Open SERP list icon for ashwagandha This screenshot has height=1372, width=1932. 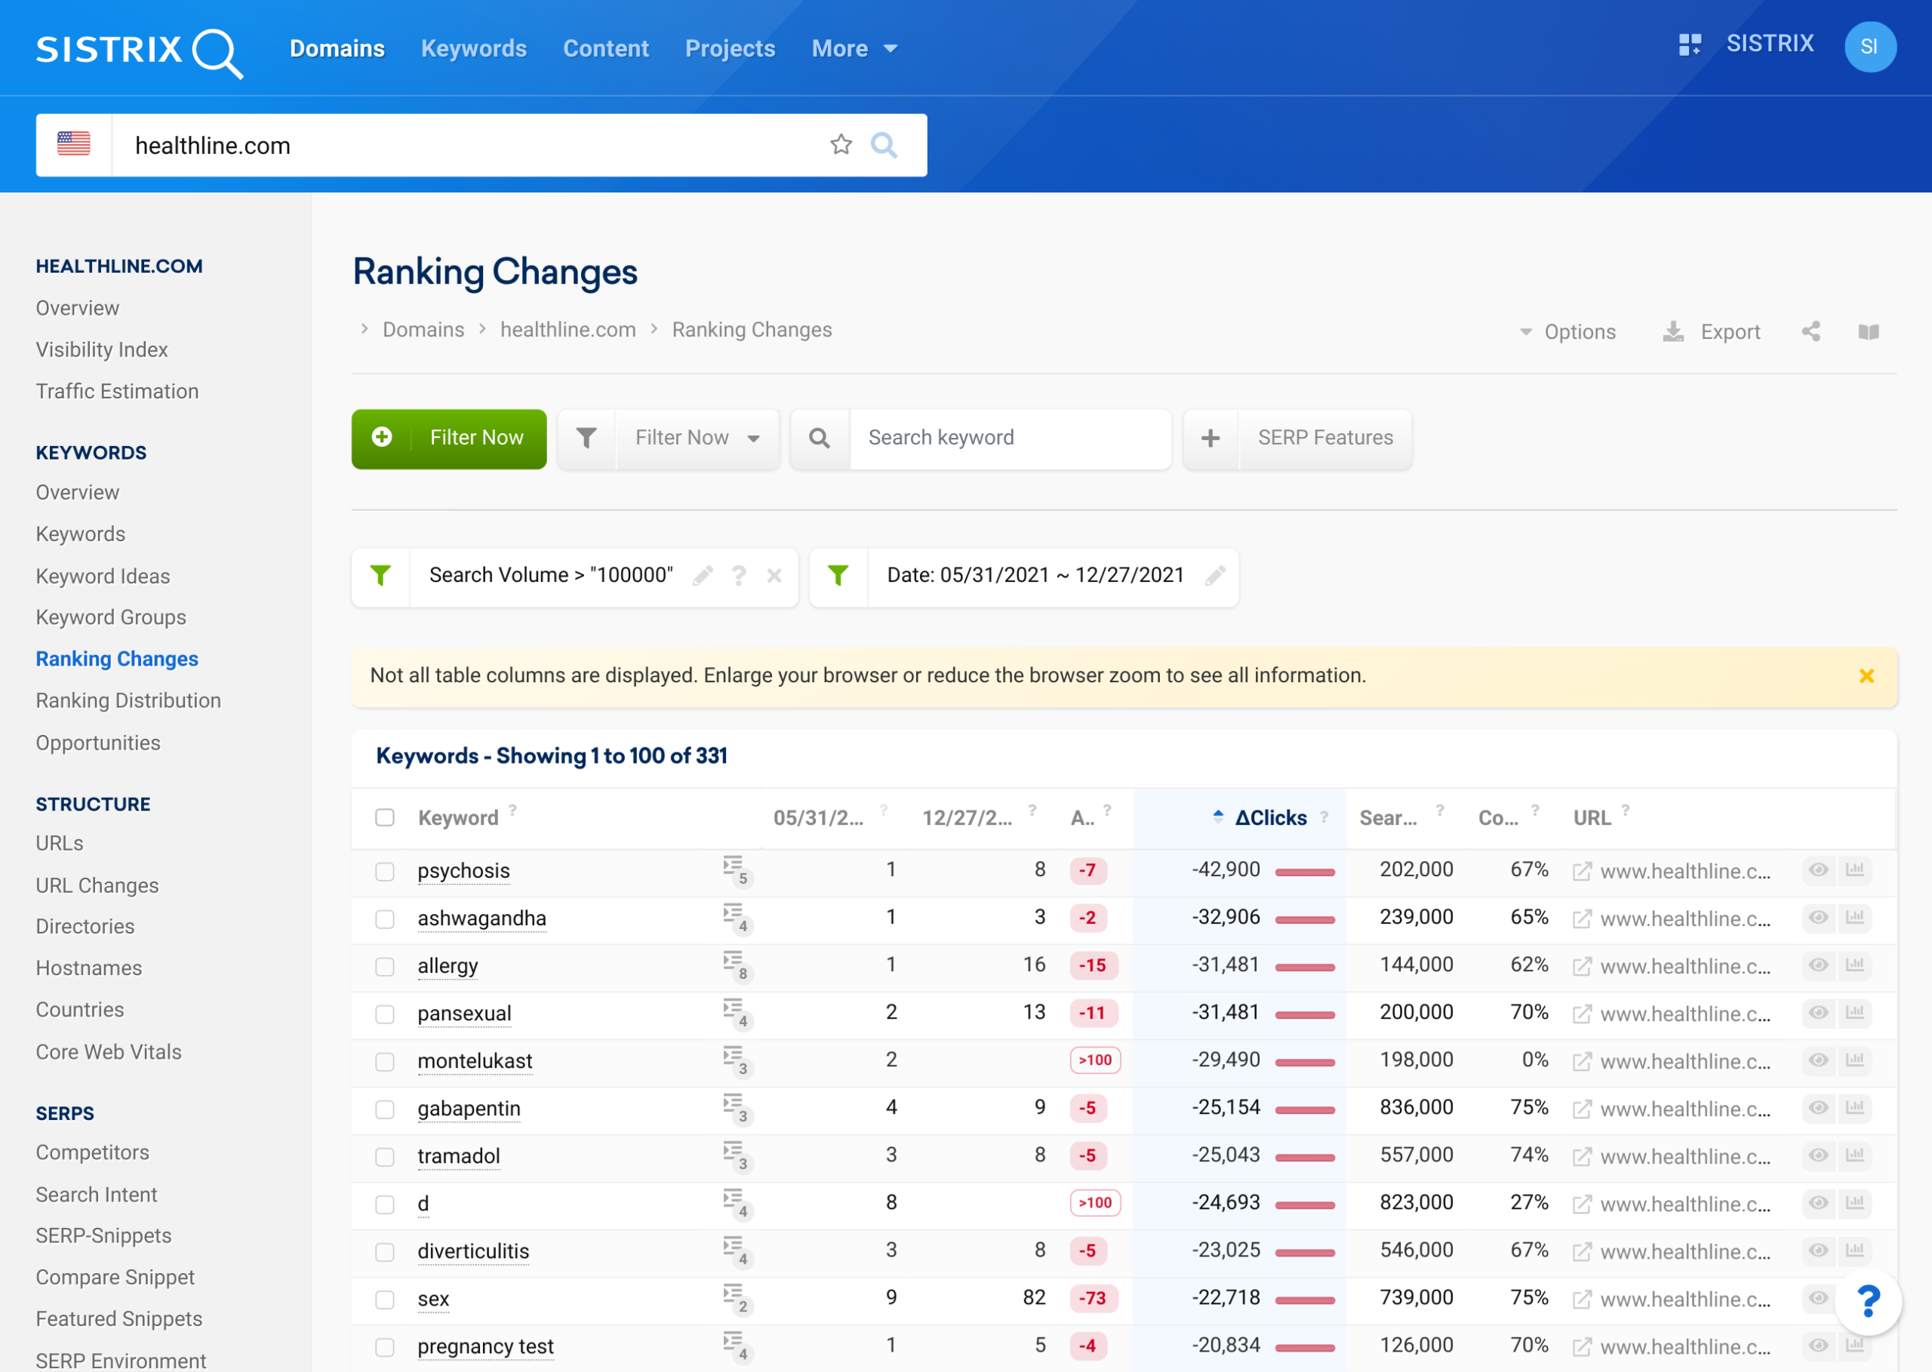click(735, 918)
